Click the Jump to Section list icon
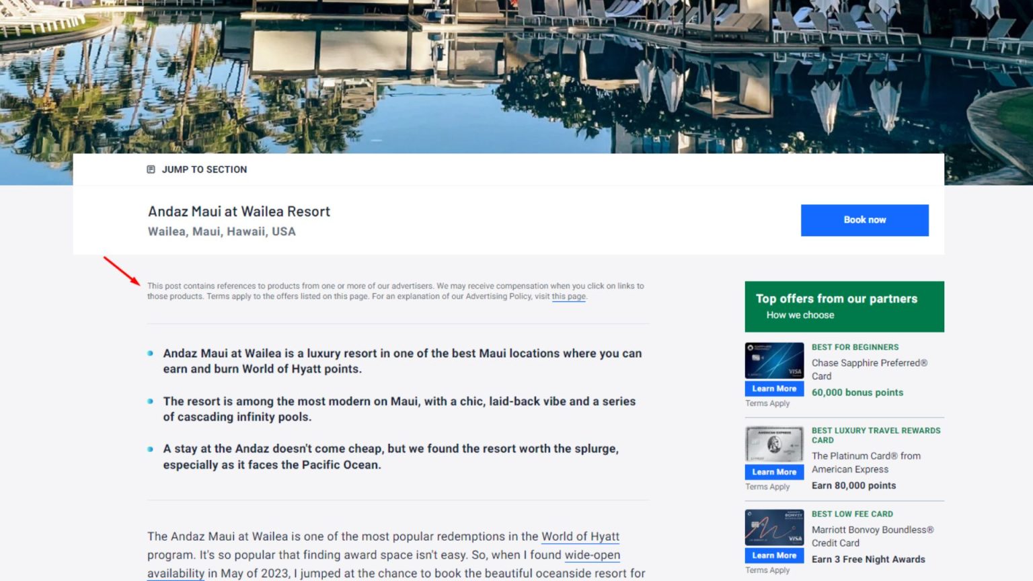This screenshot has height=581, width=1033. click(151, 169)
